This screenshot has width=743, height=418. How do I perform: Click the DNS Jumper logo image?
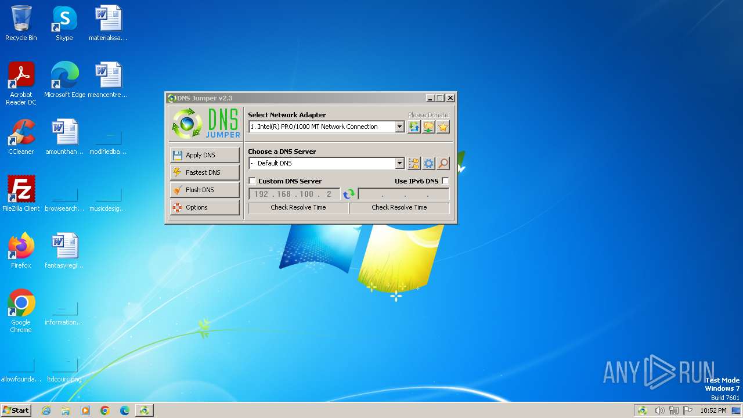(x=206, y=124)
